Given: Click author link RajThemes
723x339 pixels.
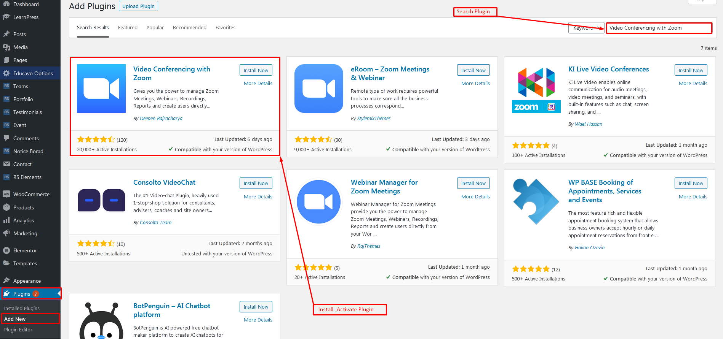Looking at the screenshot, I should 369,246.
